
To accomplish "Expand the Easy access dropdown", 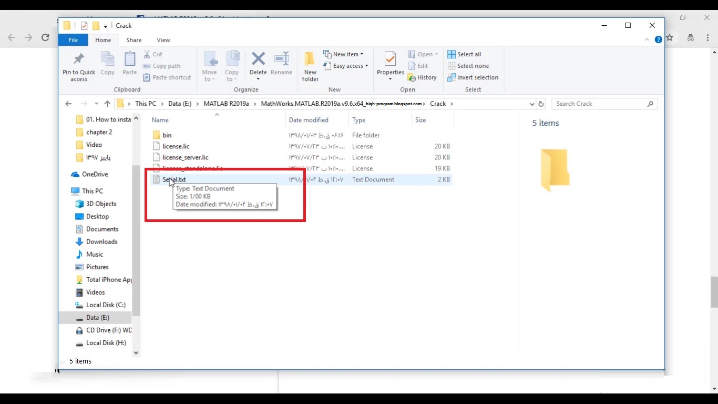I will pyautogui.click(x=346, y=66).
